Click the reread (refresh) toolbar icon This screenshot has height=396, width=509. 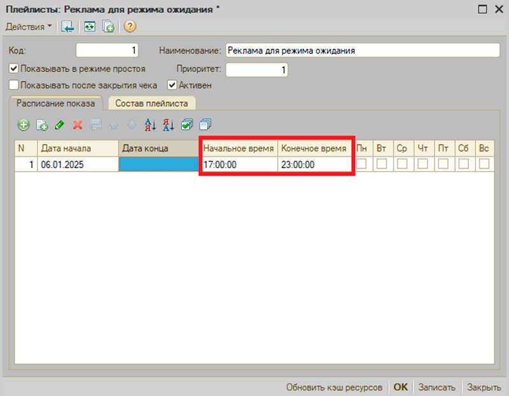(x=90, y=27)
